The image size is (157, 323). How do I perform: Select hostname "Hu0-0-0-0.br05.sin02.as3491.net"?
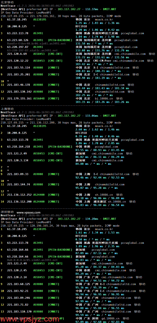coord(32,260)
